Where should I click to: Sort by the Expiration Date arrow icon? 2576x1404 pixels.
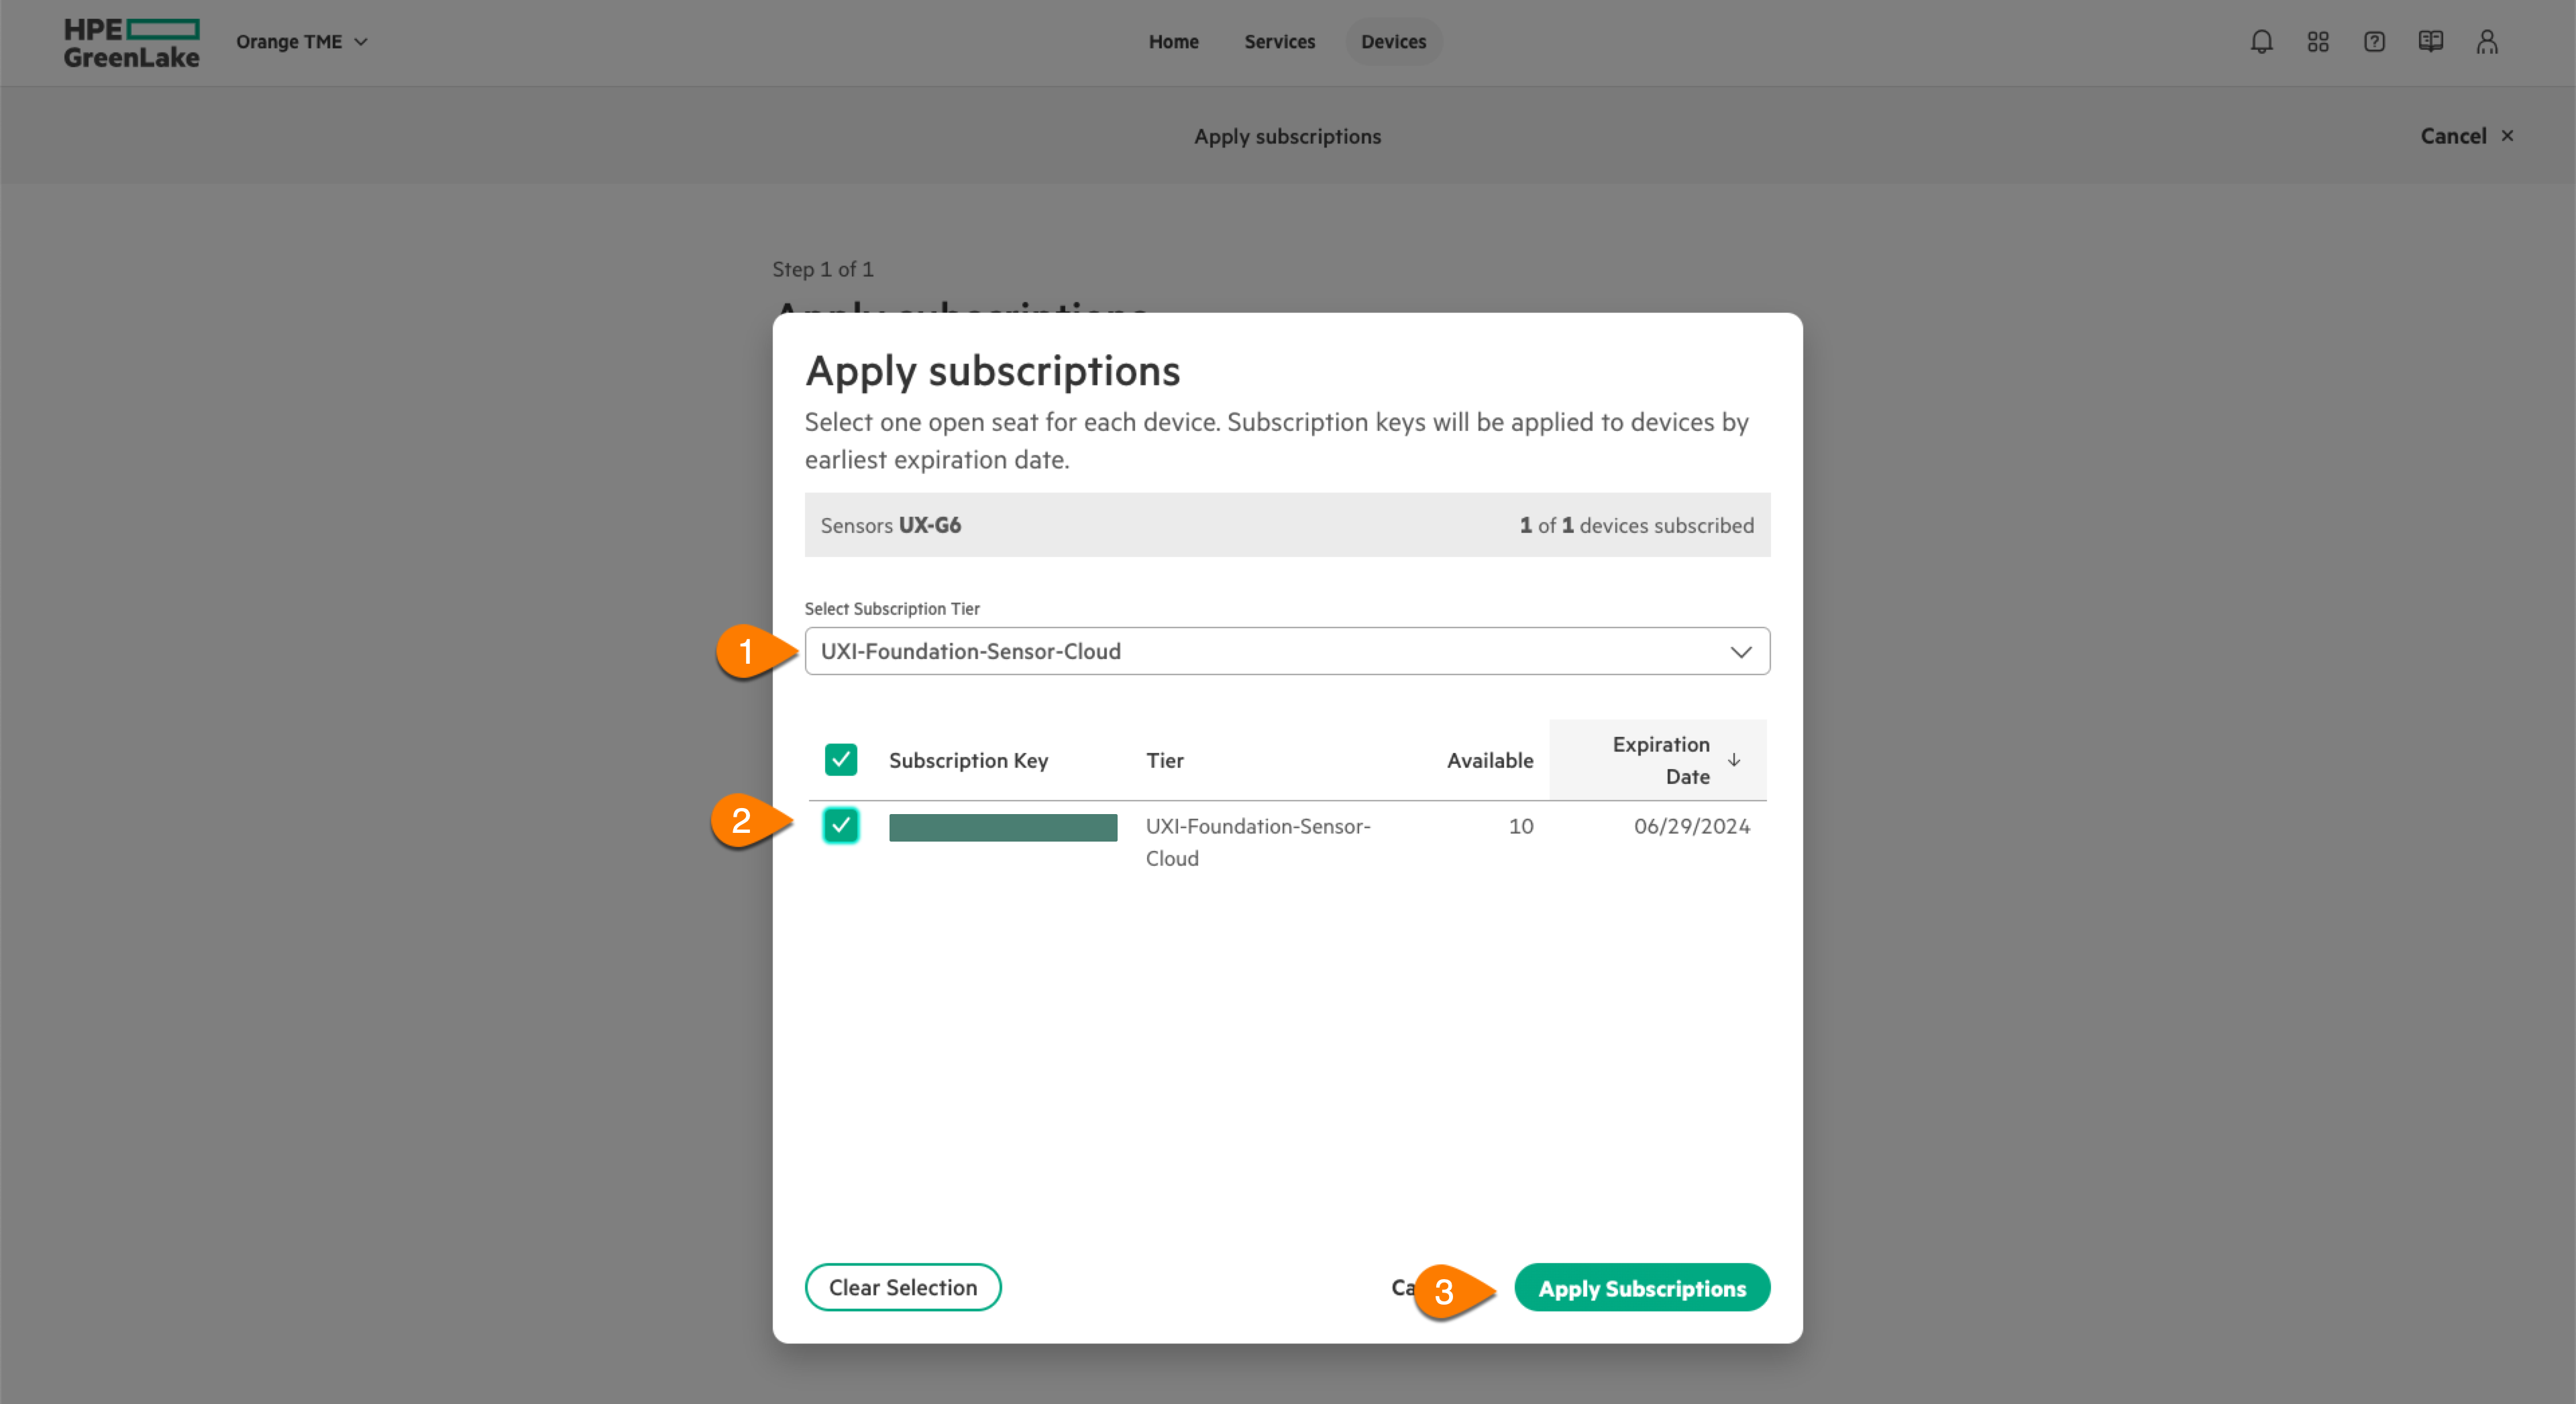coord(1734,760)
